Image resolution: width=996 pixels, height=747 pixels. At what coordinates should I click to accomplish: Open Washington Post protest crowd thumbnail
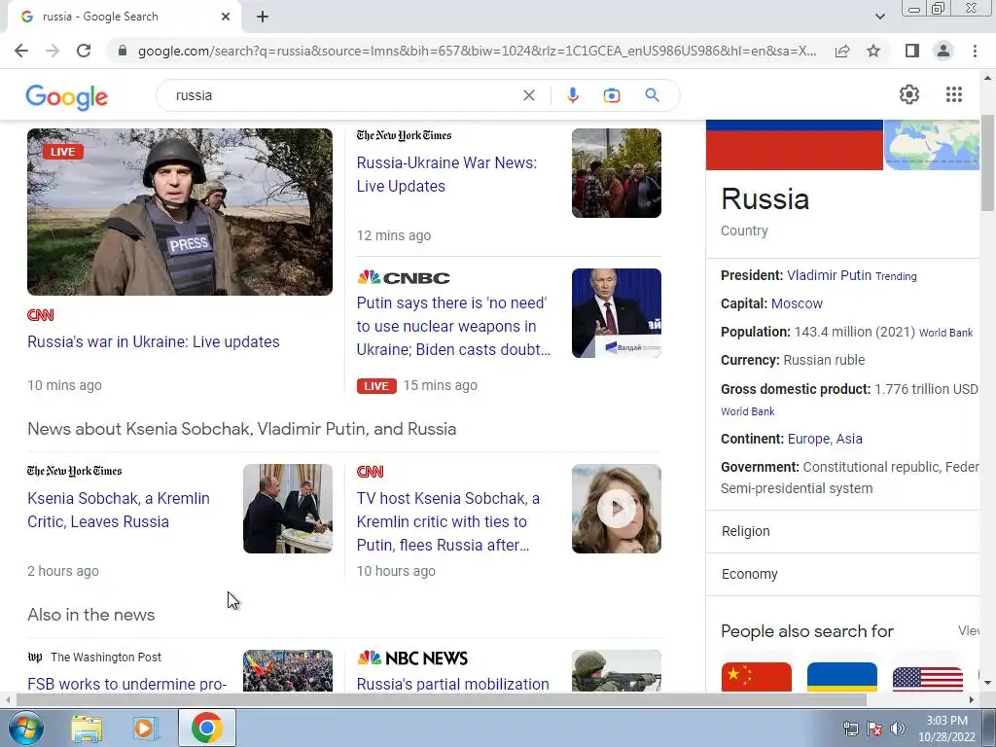click(x=287, y=670)
